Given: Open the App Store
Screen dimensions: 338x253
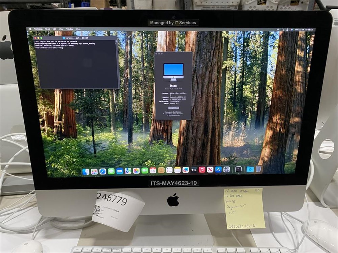Looking at the screenshot, I should [218, 170].
